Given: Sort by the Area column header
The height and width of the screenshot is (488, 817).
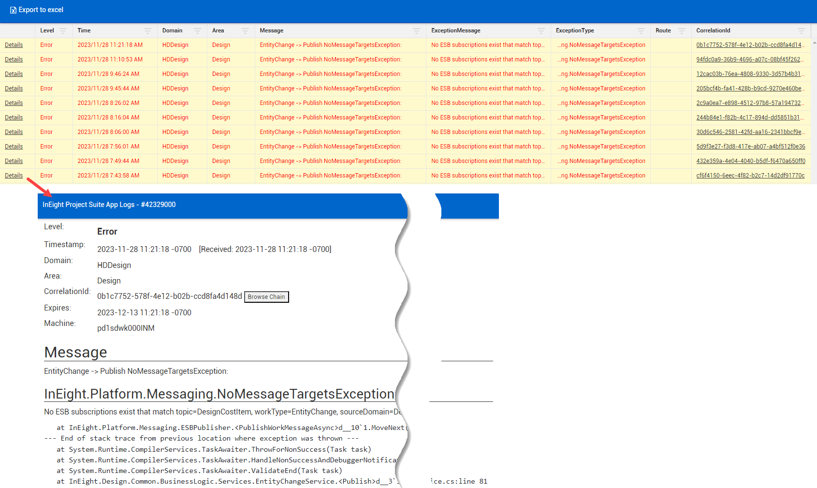Looking at the screenshot, I should pyautogui.click(x=218, y=30).
